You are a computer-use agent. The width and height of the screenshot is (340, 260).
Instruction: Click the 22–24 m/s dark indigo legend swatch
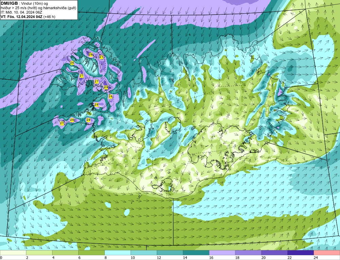point(301,253)
